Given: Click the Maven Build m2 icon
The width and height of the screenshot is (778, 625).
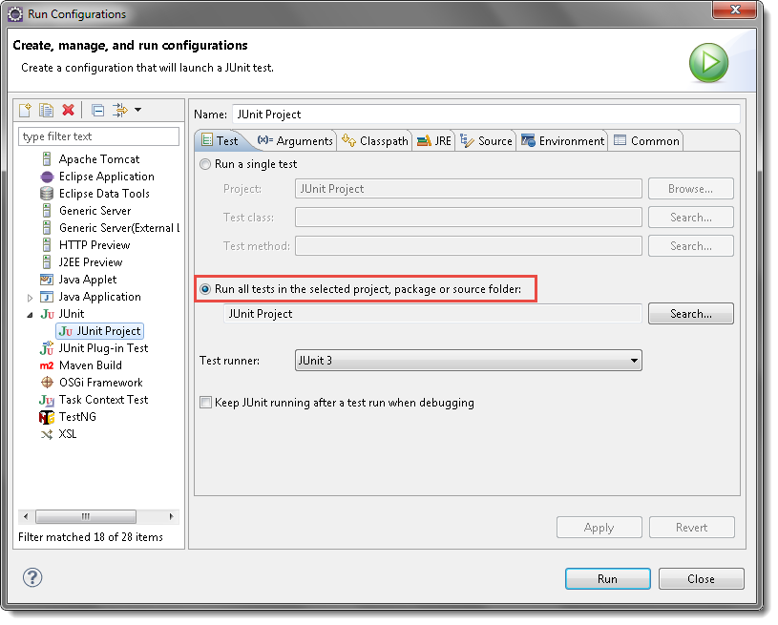Looking at the screenshot, I should click(47, 366).
